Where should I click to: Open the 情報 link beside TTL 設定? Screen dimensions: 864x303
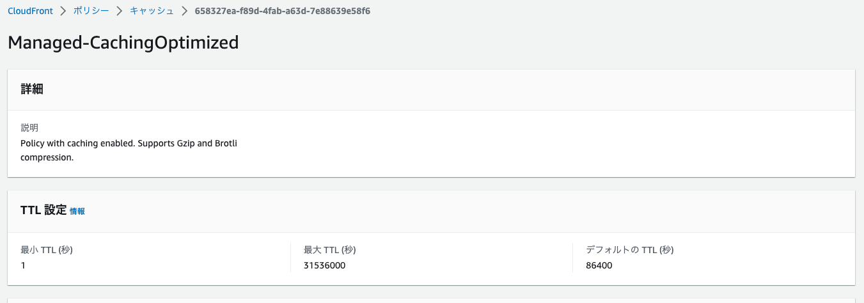[77, 211]
